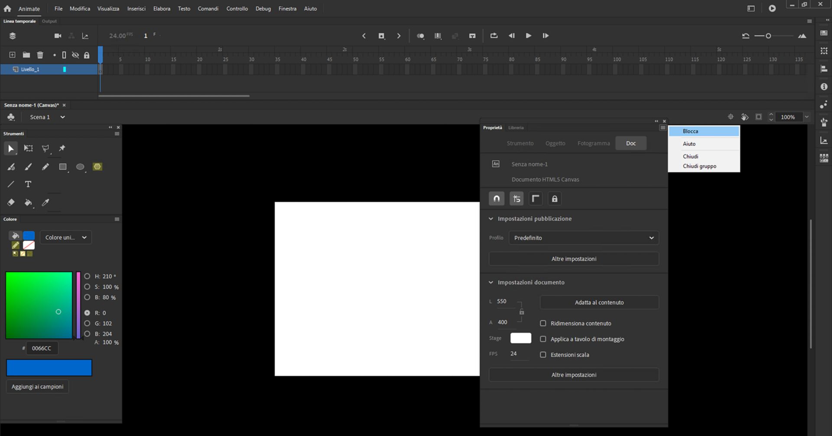Select the Text tool
The width and height of the screenshot is (832, 436).
(x=28, y=184)
